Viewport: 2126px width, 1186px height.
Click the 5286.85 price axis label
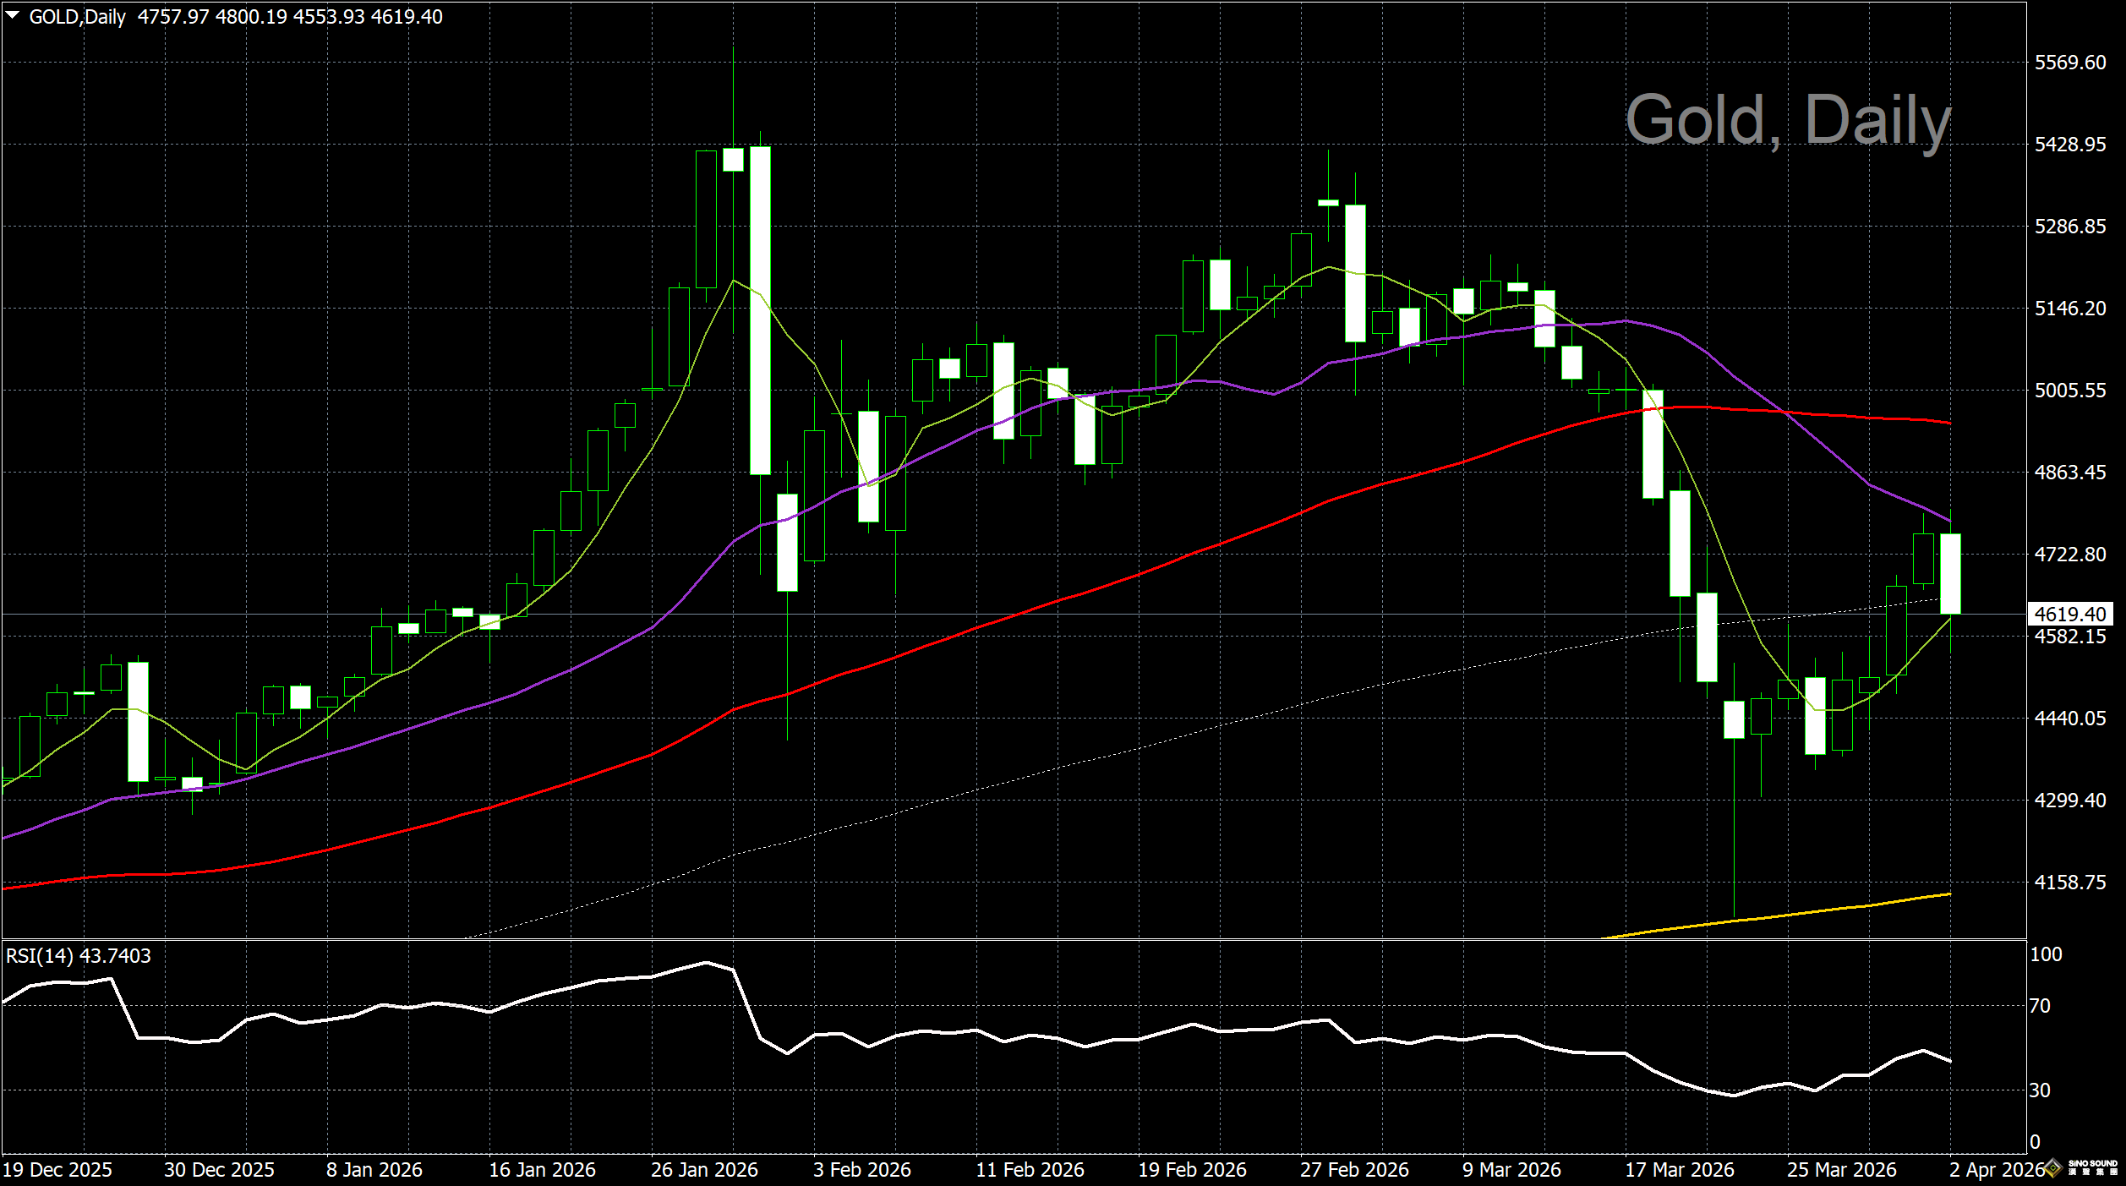2070,227
